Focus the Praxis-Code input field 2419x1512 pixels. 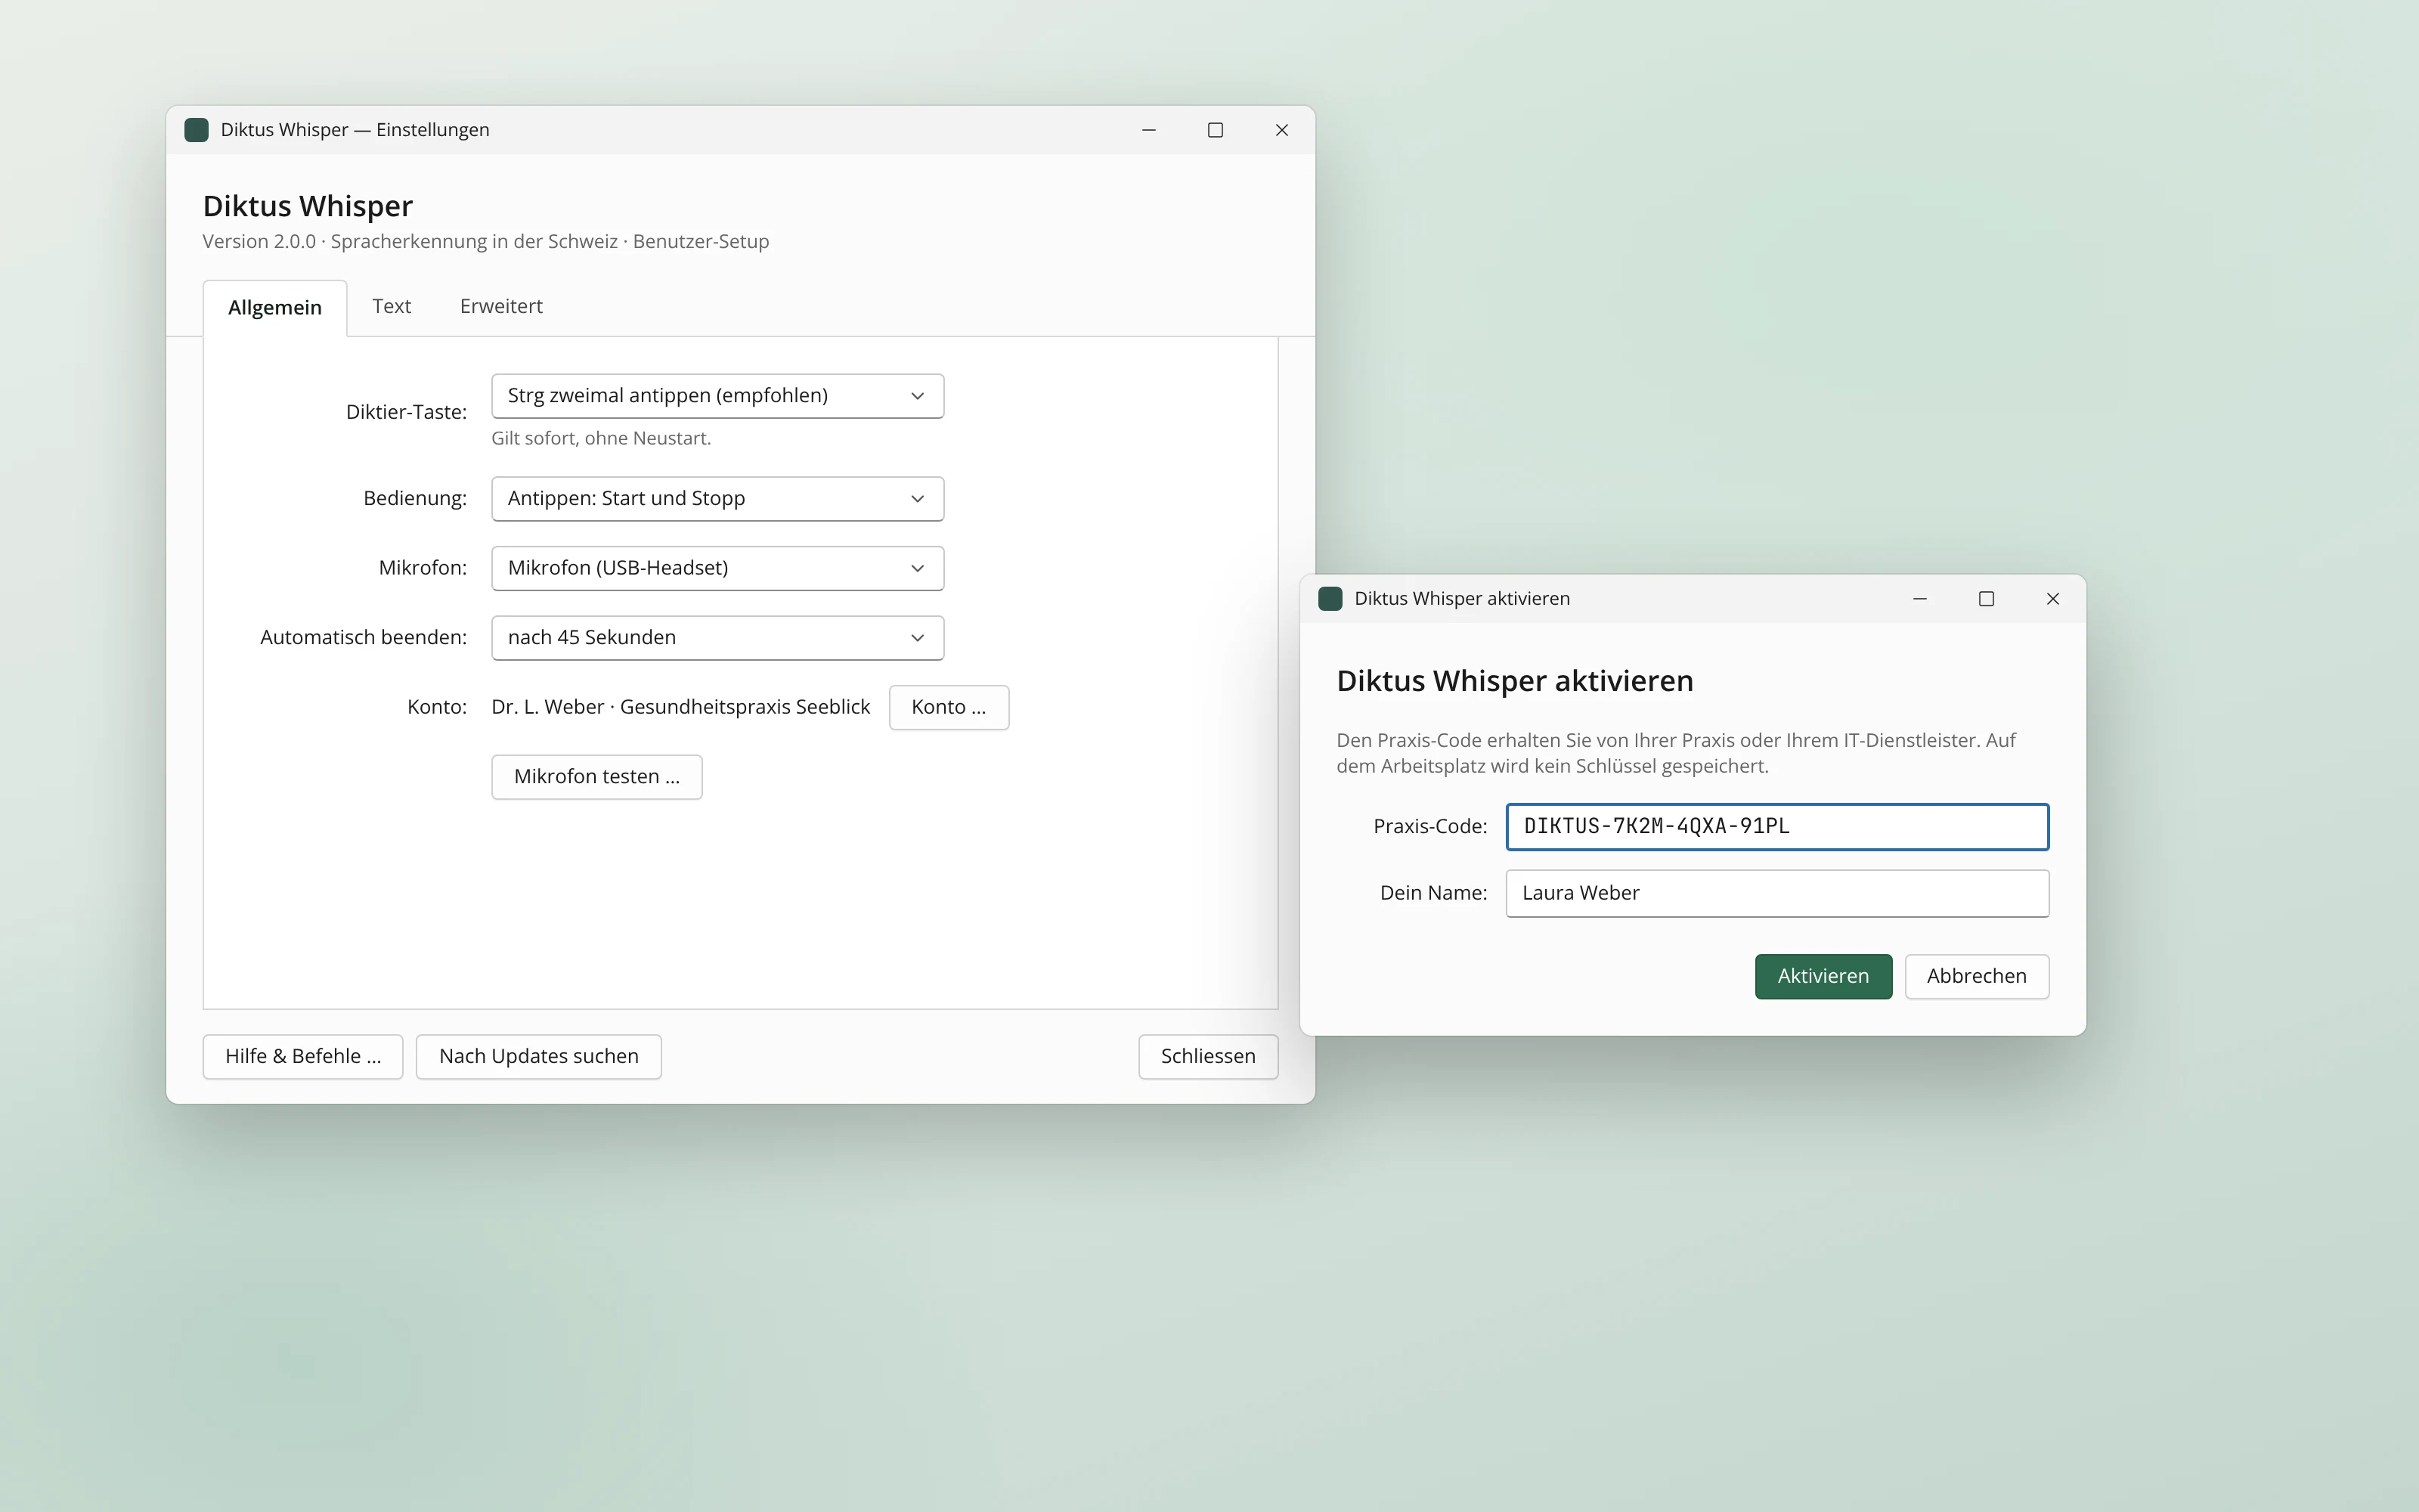tap(1777, 827)
